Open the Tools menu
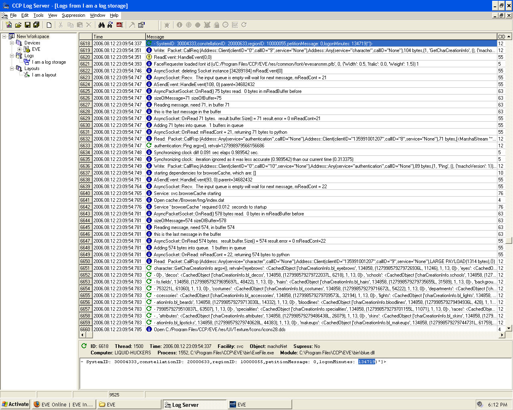 coord(38,15)
